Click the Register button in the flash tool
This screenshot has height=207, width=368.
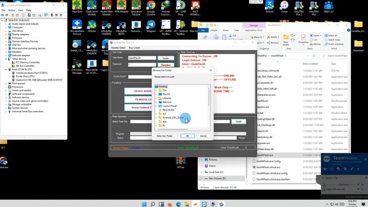pos(166,65)
